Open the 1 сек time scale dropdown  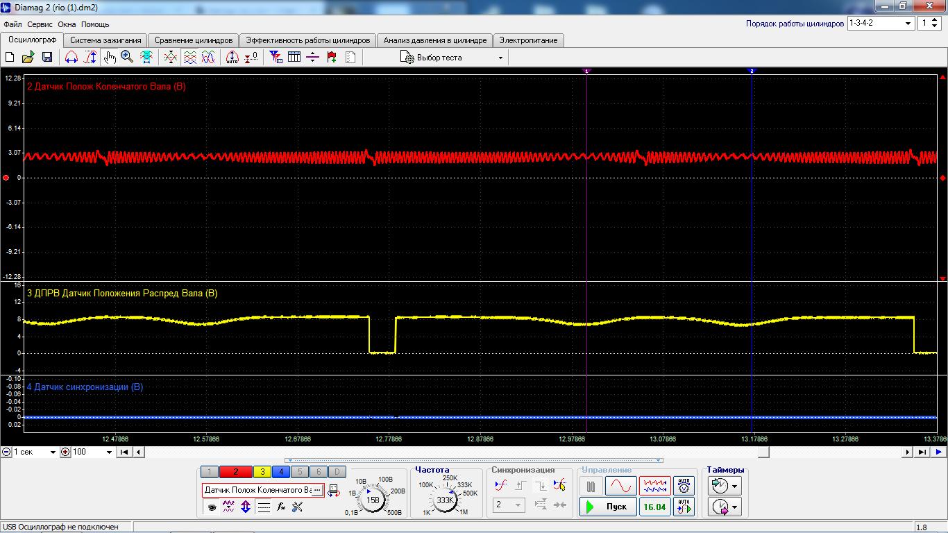35,452
